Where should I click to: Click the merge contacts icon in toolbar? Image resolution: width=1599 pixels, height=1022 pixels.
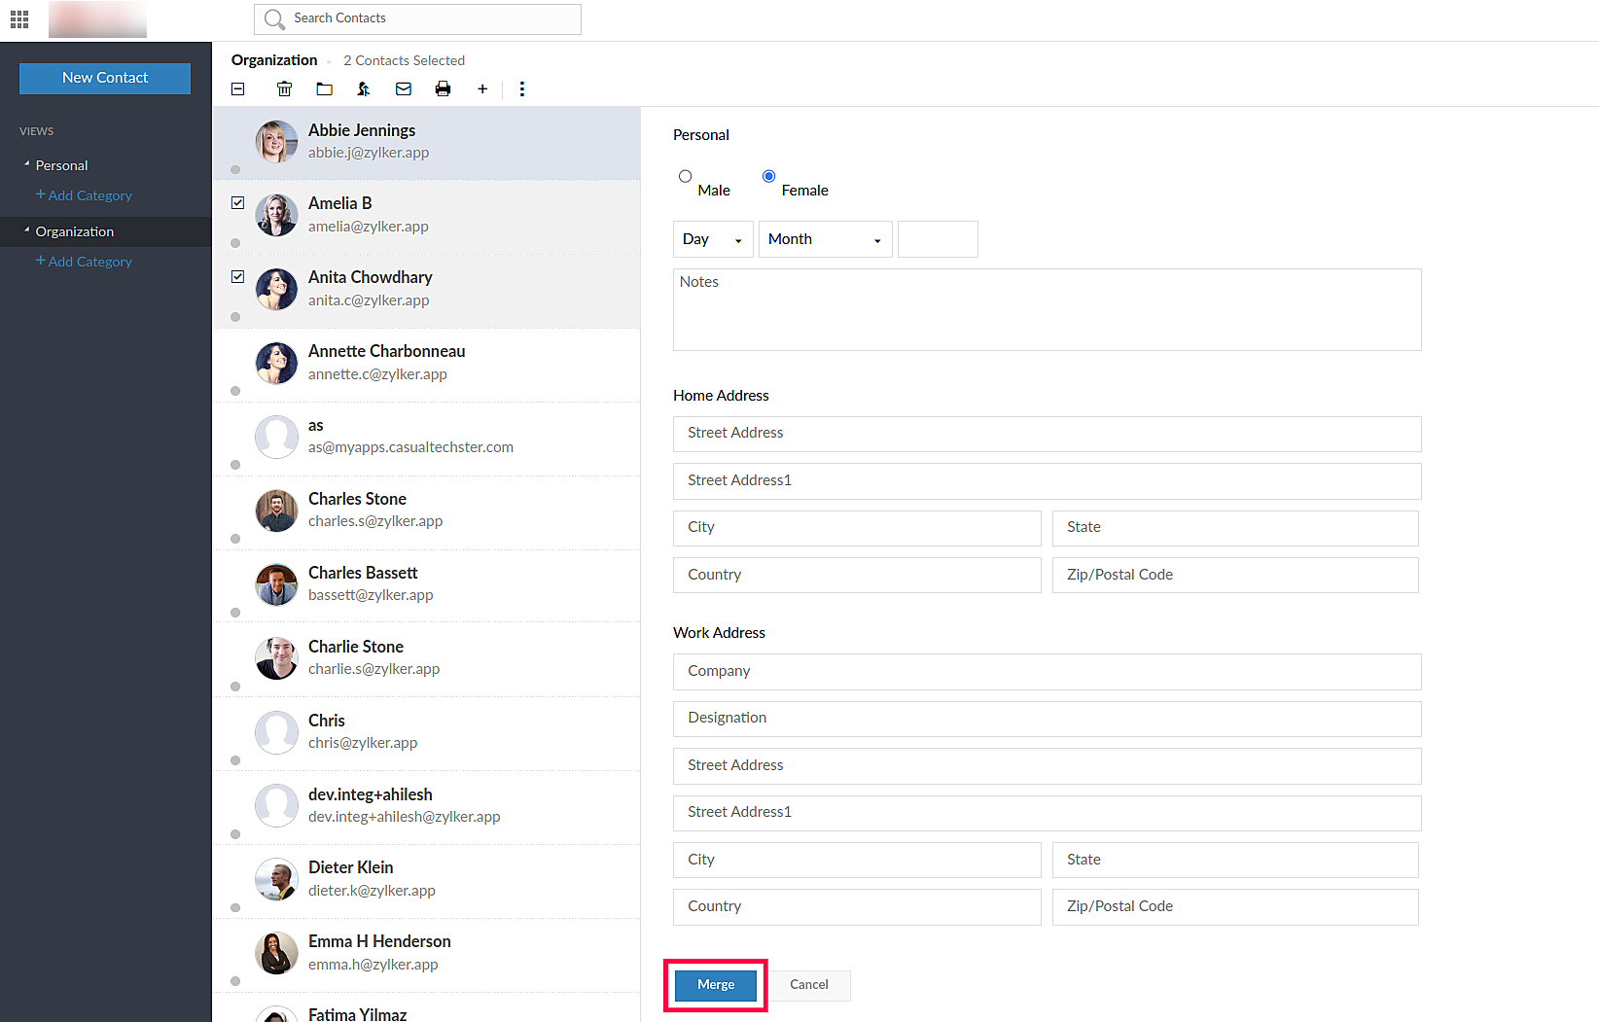364,89
